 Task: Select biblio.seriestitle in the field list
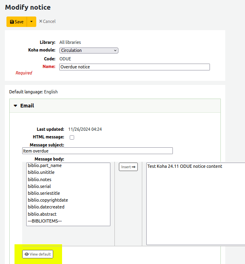click(68, 193)
